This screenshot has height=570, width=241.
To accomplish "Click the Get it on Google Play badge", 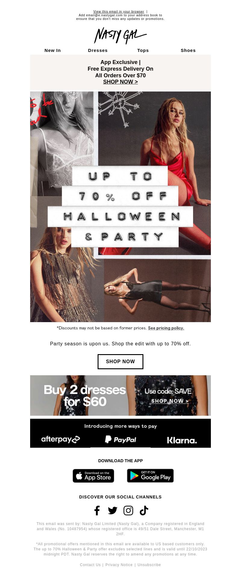I will click(150, 476).
